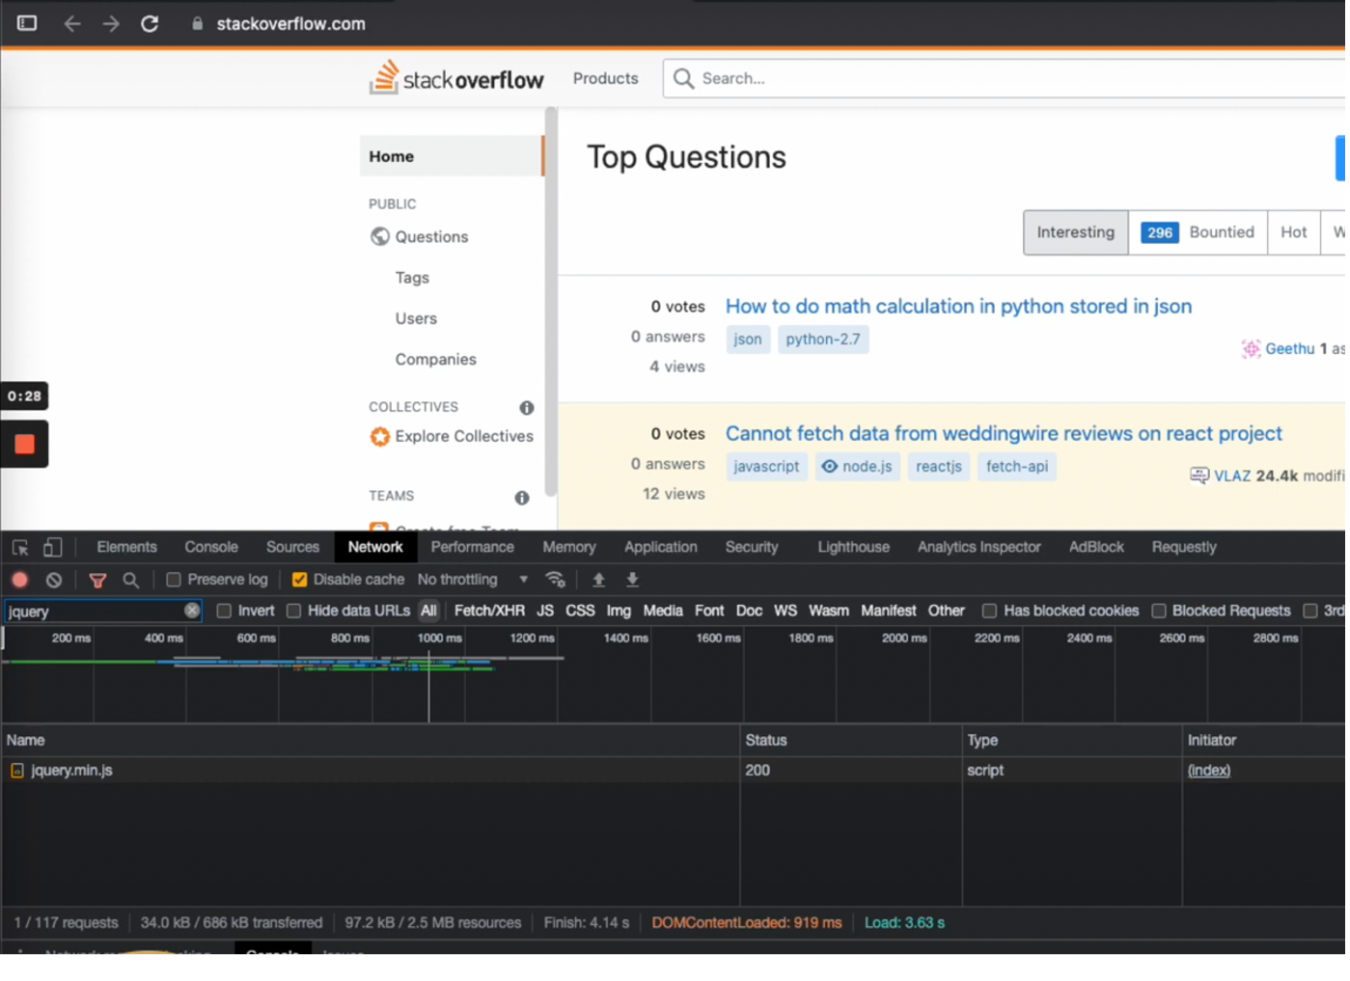Screen dimensions: 1350x981
Task: Open the No throttling dropdown
Action: [473, 581]
